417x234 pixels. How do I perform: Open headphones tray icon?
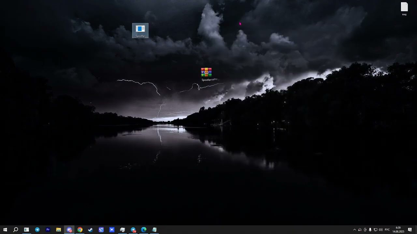360,230
